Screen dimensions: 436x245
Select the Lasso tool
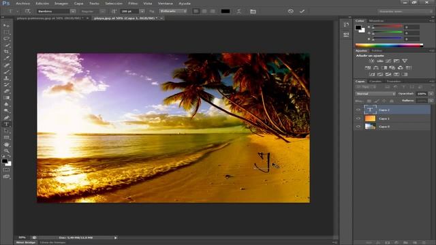pyautogui.click(x=6, y=39)
